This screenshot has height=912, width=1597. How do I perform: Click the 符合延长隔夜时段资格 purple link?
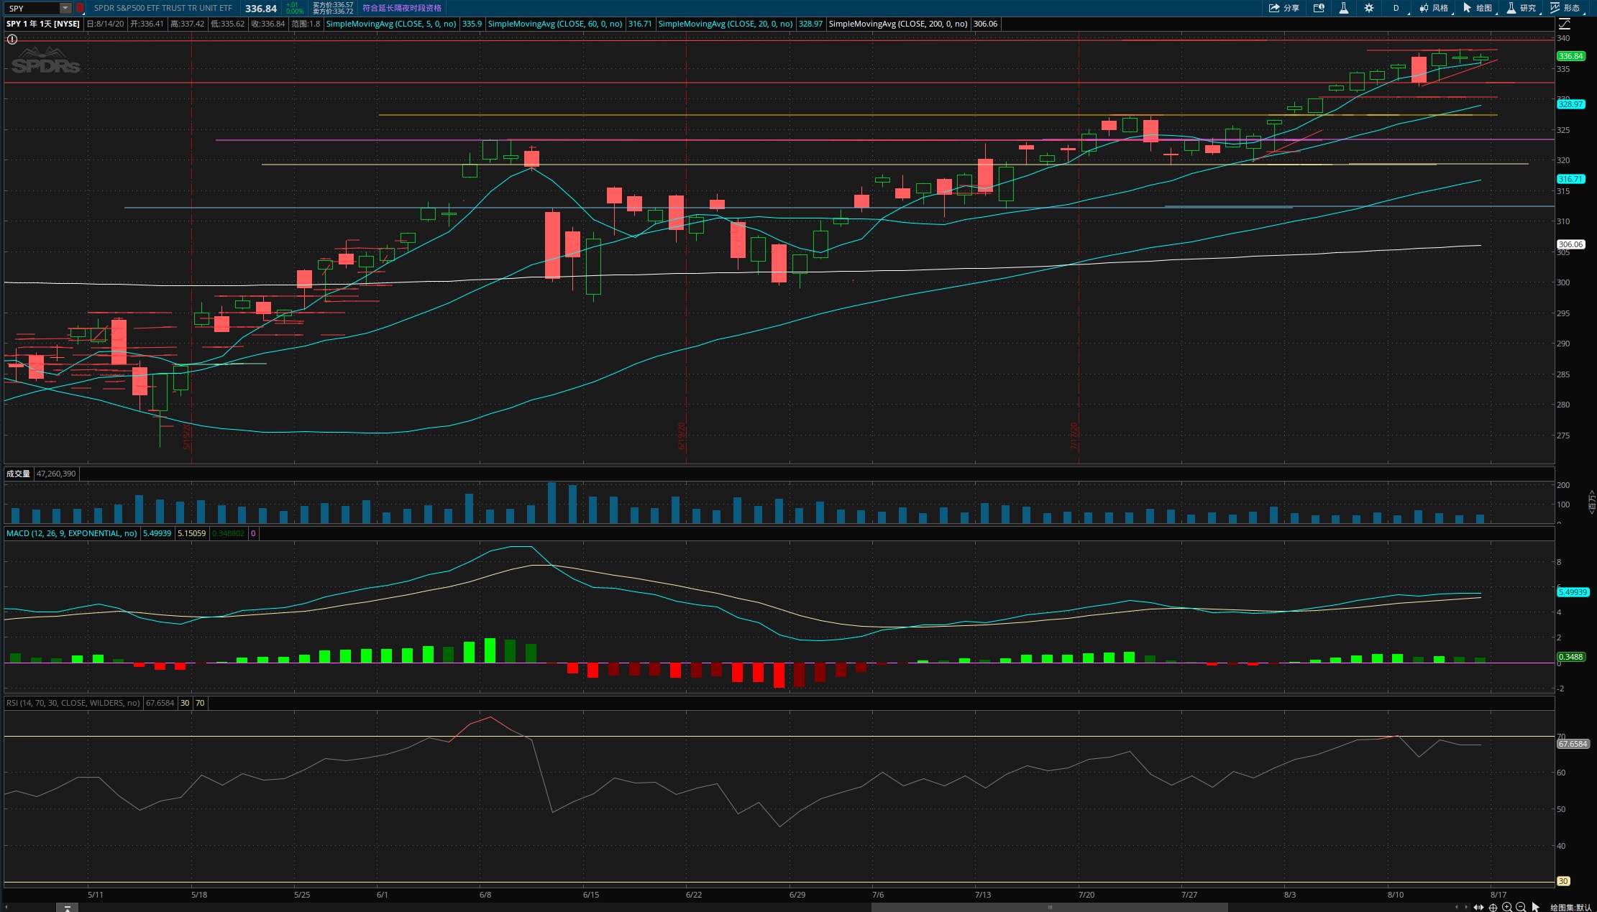pyautogui.click(x=402, y=8)
